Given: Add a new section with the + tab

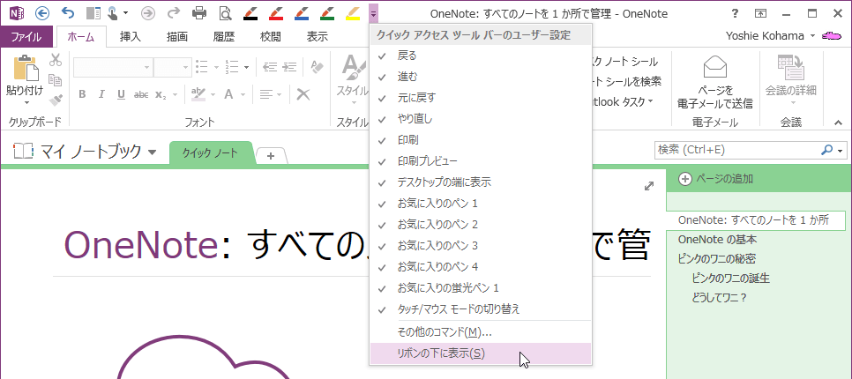Looking at the screenshot, I should click(271, 156).
